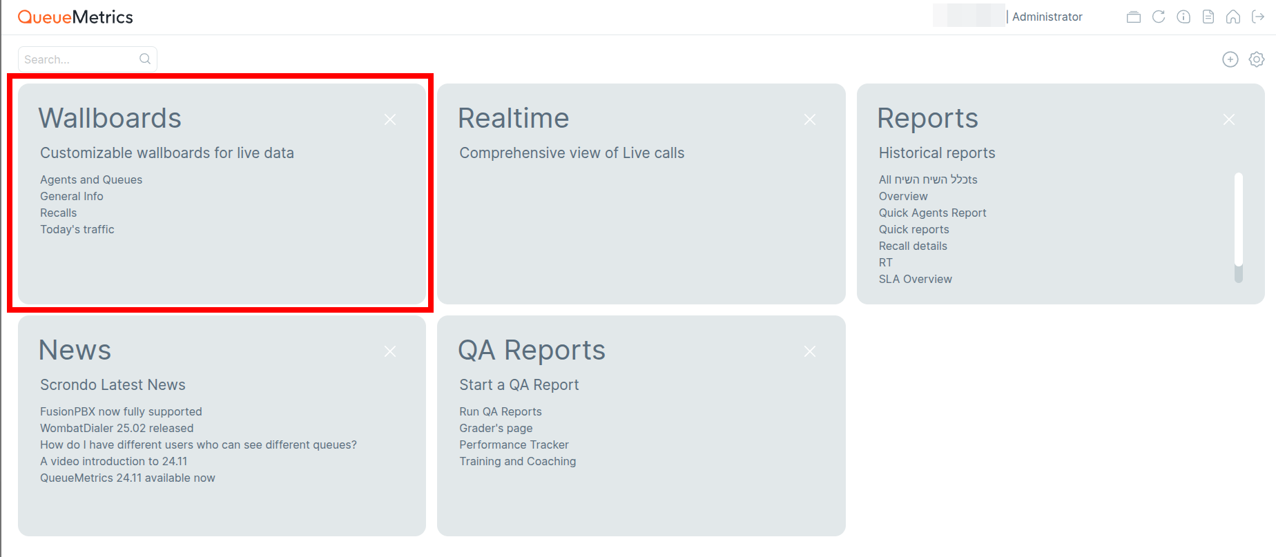Click the magnifier icon in search box

click(x=145, y=59)
